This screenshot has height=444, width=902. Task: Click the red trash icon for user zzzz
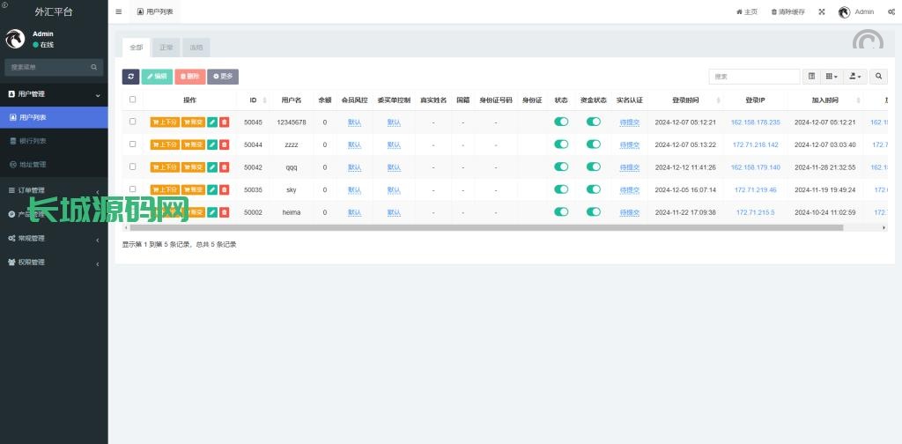pos(224,144)
